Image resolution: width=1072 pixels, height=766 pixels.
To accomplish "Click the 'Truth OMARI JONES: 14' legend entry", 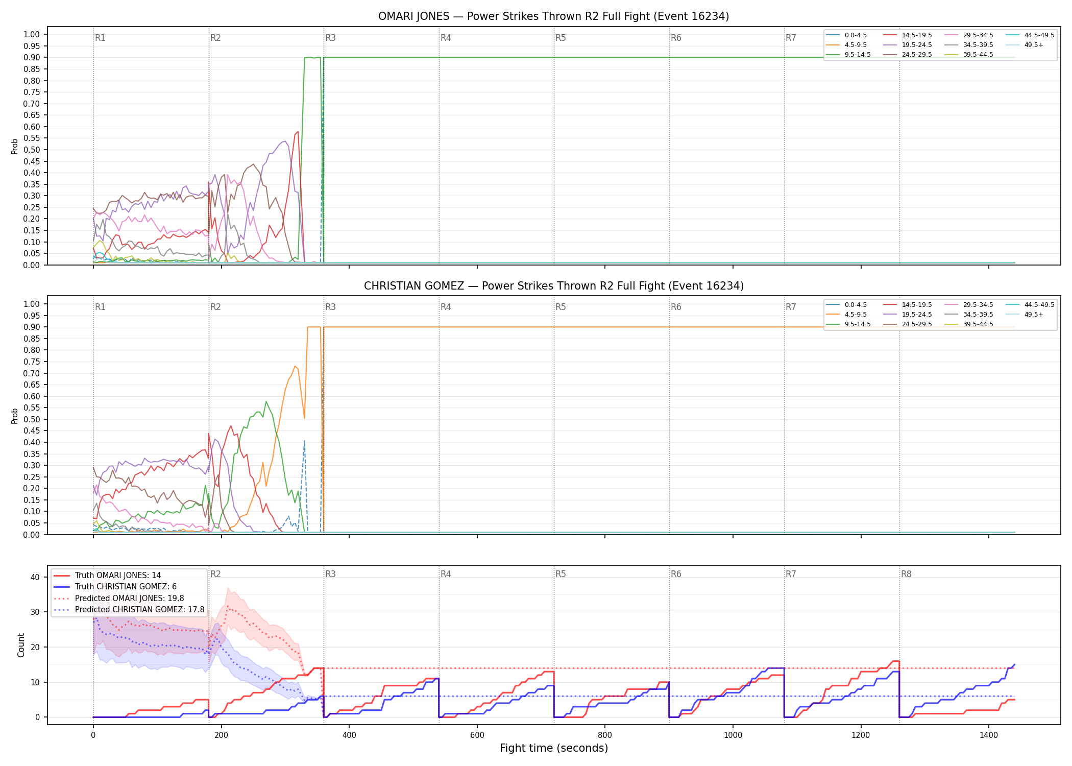I will (108, 576).
